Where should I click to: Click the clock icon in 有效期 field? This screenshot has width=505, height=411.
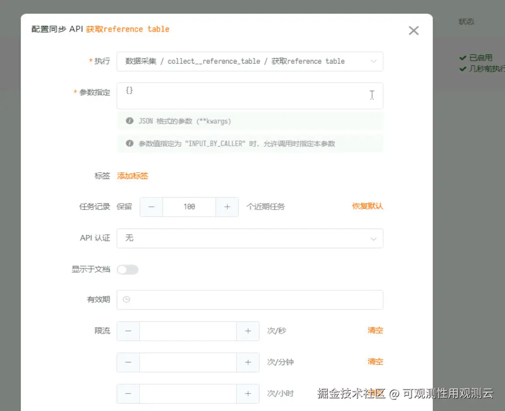tap(126, 299)
